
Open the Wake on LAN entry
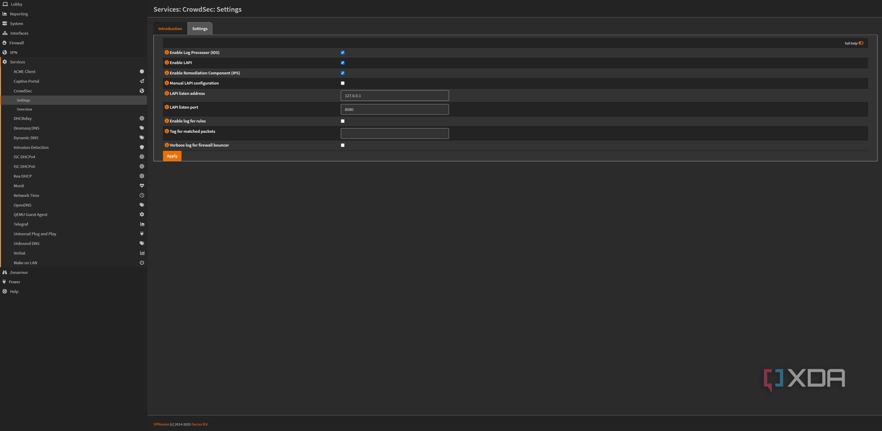click(73, 262)
